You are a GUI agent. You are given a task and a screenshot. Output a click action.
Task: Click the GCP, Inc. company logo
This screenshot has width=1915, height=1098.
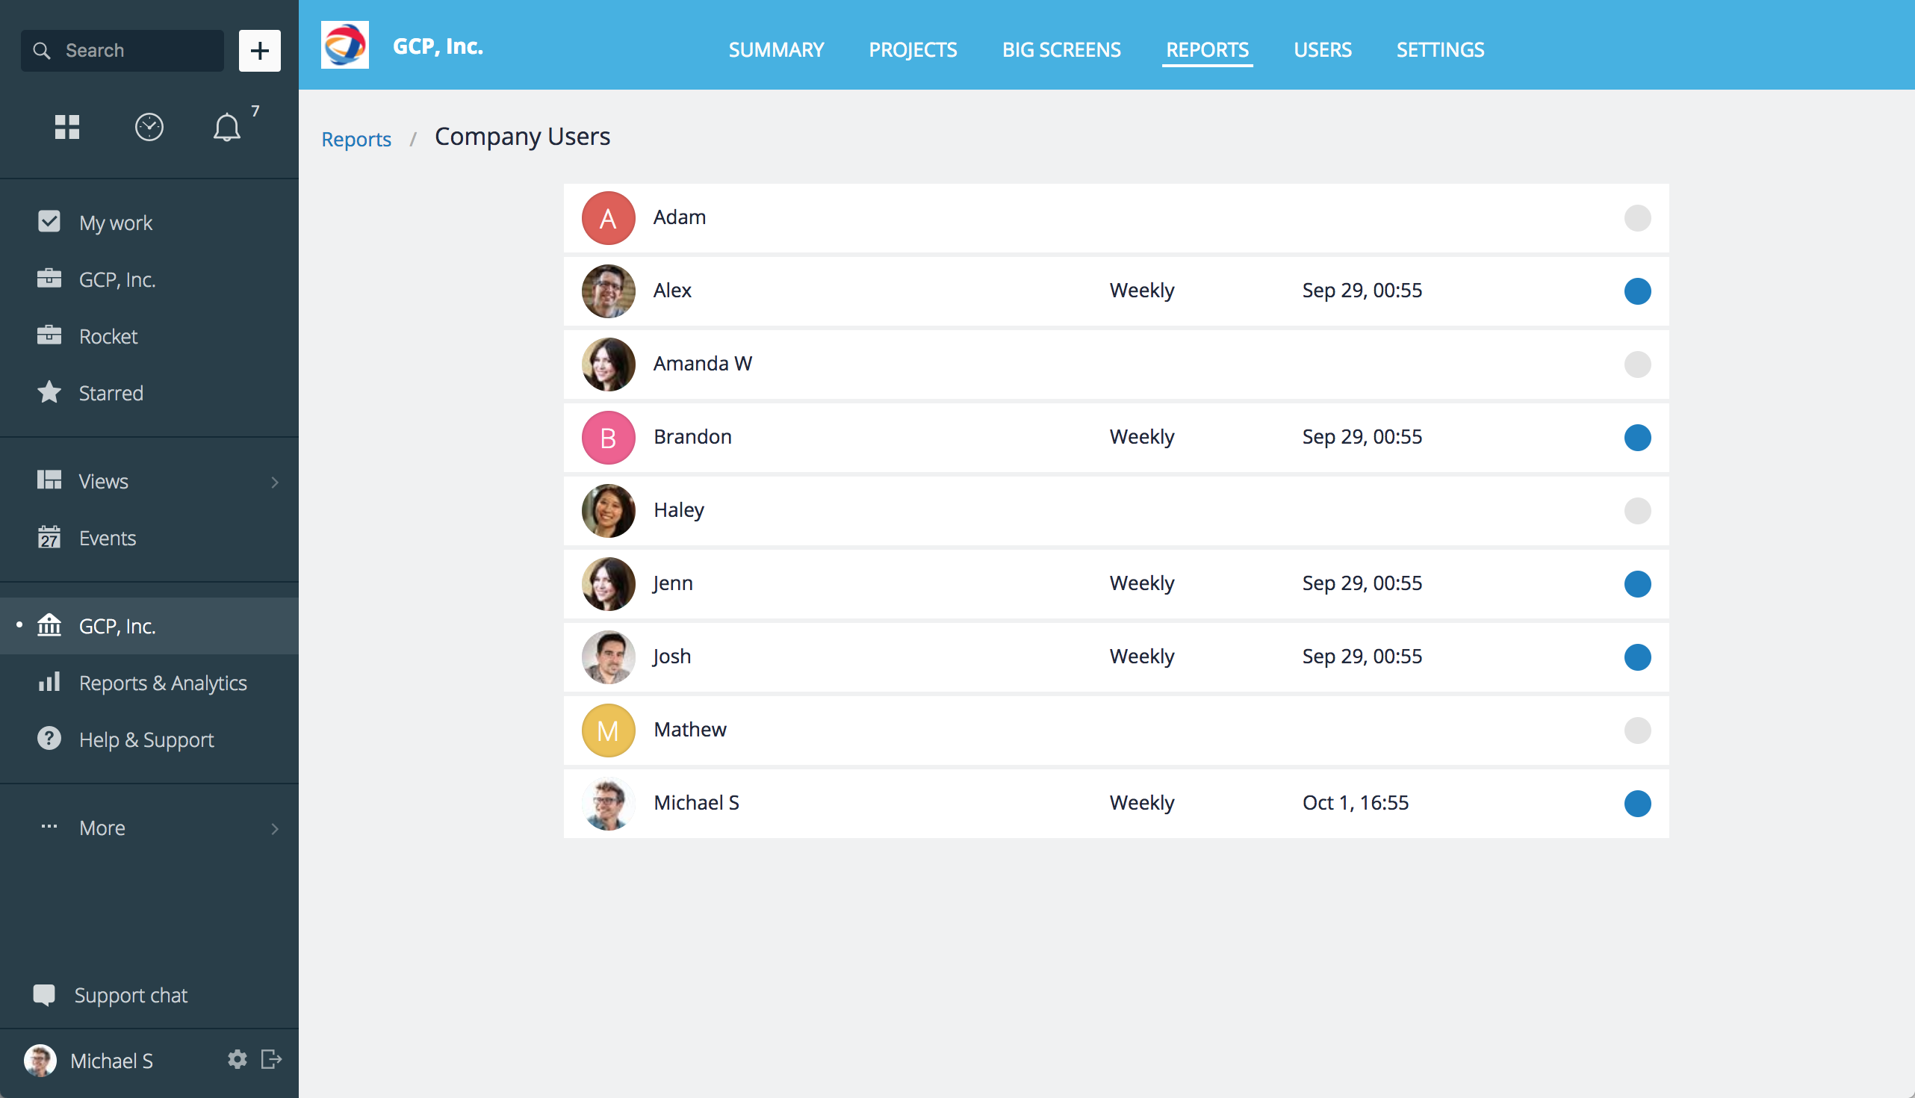click(344, 46)
